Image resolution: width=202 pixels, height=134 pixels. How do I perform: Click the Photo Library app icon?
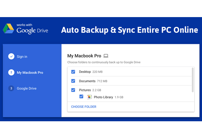pyautogui.click(x=89, y=97)
